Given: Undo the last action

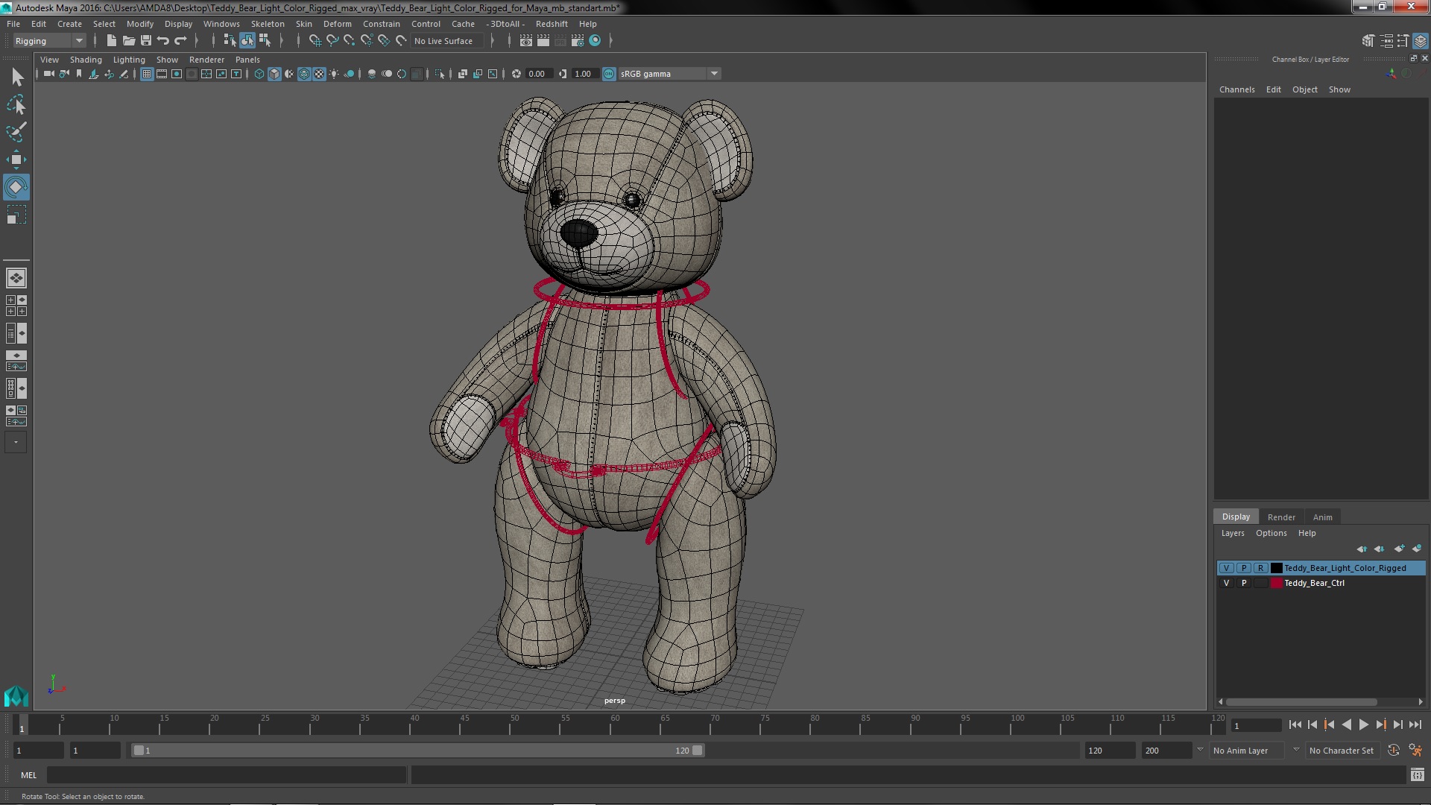Looking at the screenshot, I should point(163,41).
